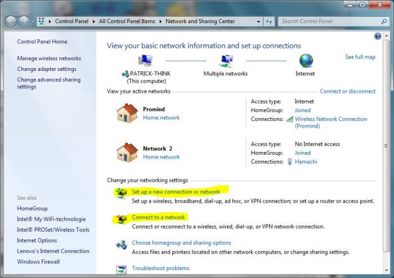Click the Hamachi adapter icon
The height and width of the screenshot is (278, 394).
point(290,162)
